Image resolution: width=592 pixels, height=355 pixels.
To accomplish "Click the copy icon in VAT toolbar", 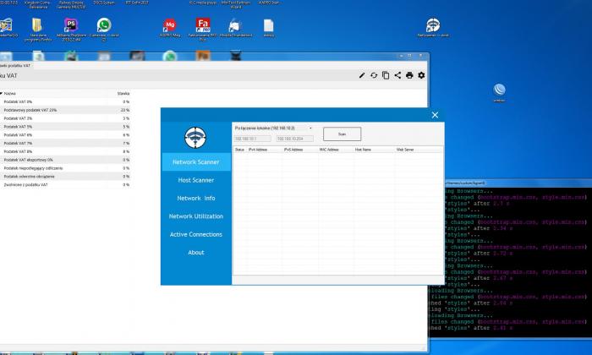I will point(386,75).
